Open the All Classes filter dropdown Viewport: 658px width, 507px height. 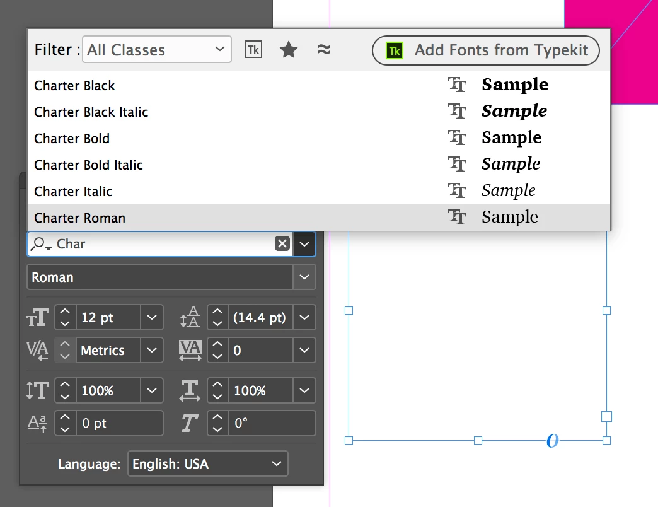click(x=156, y=50)
